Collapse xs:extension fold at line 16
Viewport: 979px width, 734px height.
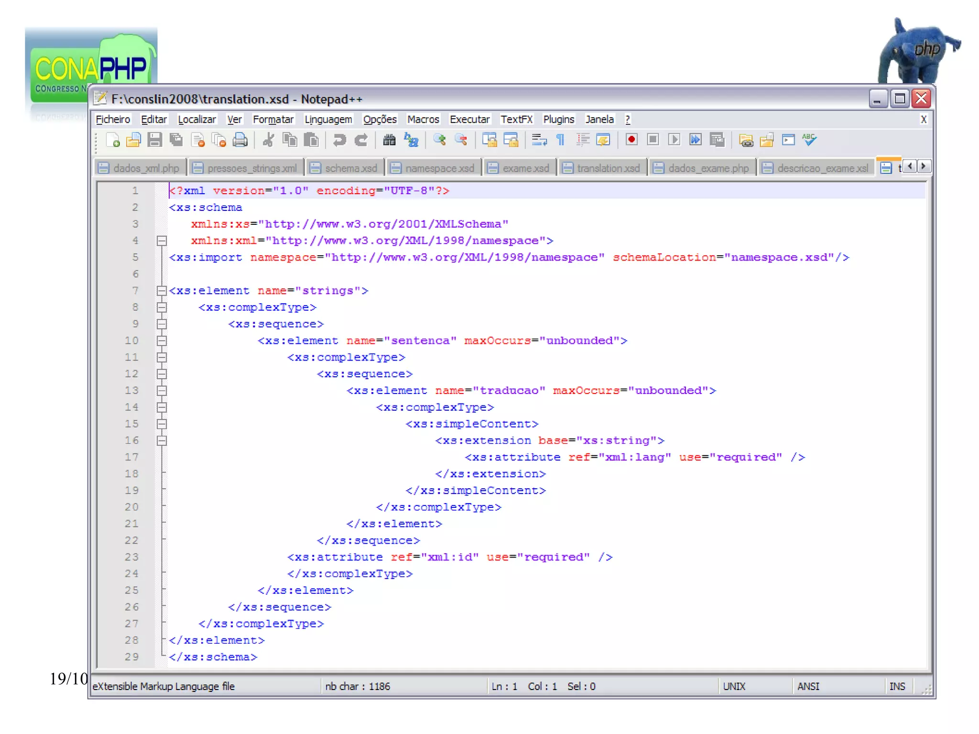[162, 441]
